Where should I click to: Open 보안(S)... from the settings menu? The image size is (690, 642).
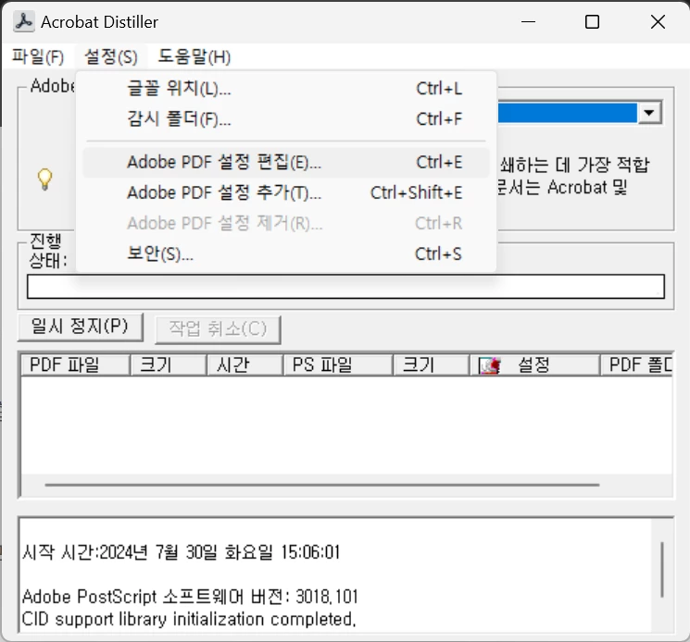[286, 253]
